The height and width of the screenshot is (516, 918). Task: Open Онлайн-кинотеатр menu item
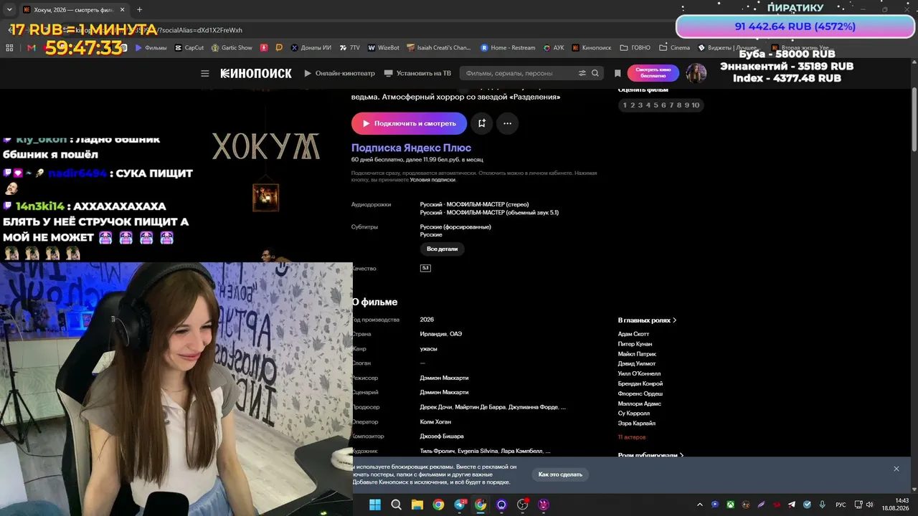point(339,73)
